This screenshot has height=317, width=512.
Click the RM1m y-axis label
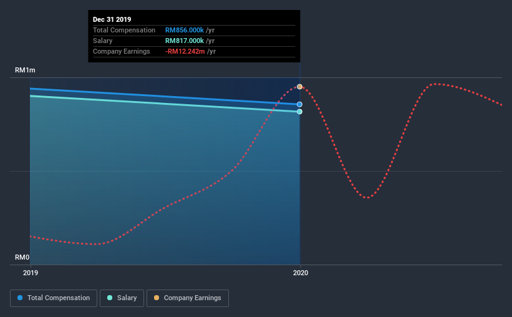pyautogui.click(x=25, y=71)
